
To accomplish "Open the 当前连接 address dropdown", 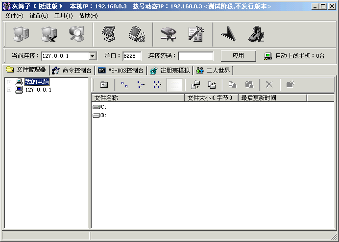I will click(x=92, y=56).
